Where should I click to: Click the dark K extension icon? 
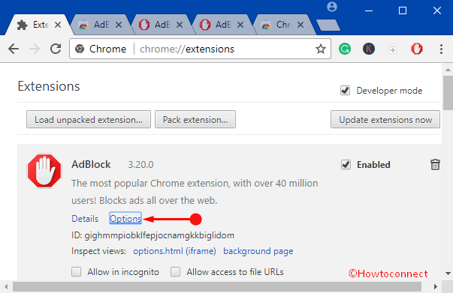(x=369, y=49)
